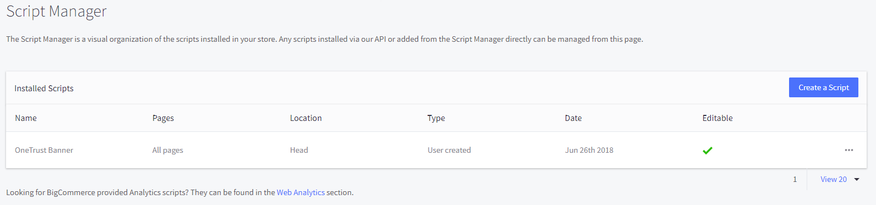Image resolution: width=876 pixels, height=205 pixels.
Task: Sort scripts by the Date column
Action: click(573, 118)
